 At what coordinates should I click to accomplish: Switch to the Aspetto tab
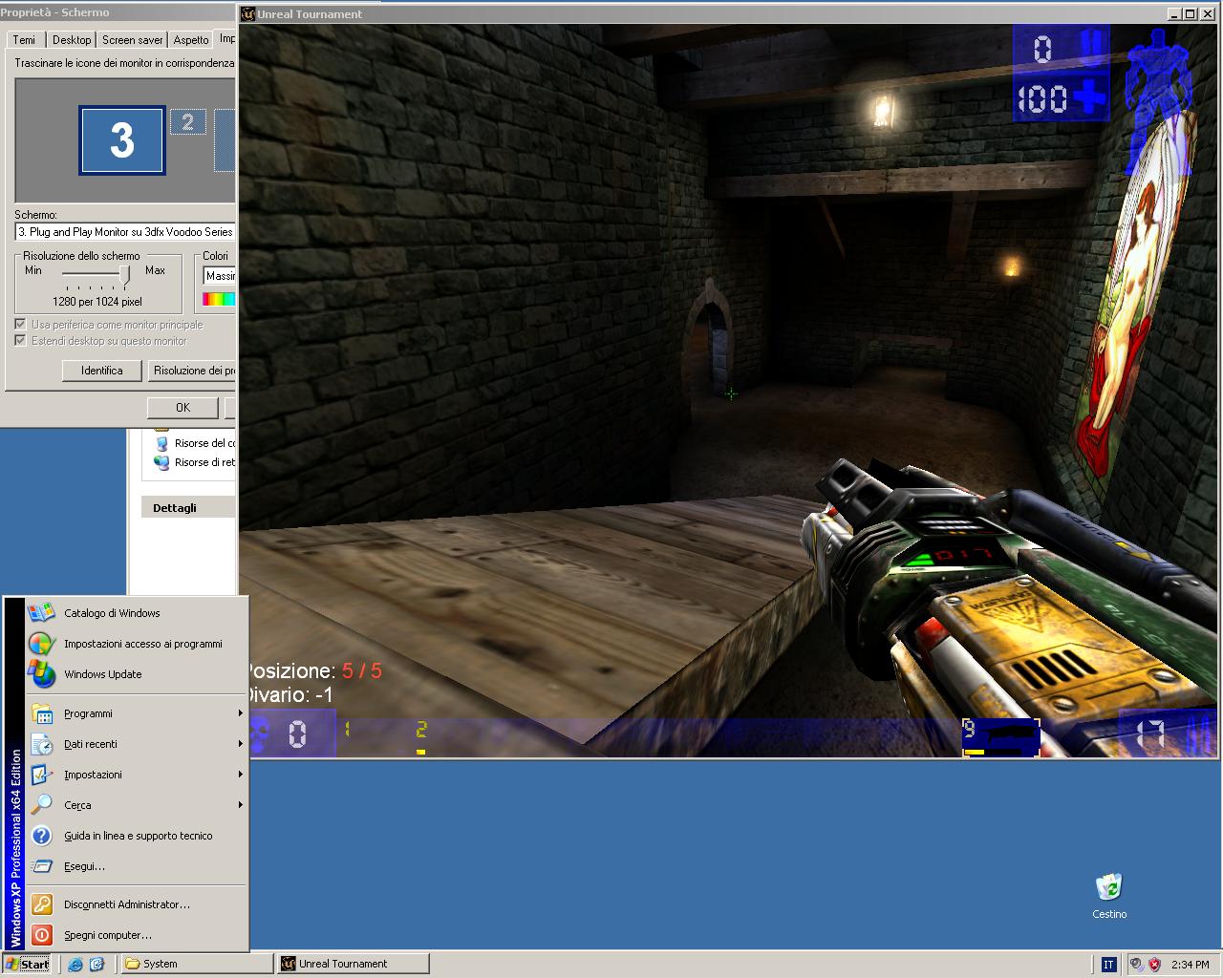coord(191,39)
